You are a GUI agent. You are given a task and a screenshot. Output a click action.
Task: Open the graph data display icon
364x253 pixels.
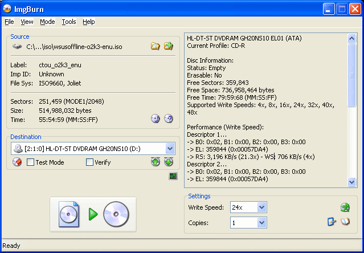(173, 176)
